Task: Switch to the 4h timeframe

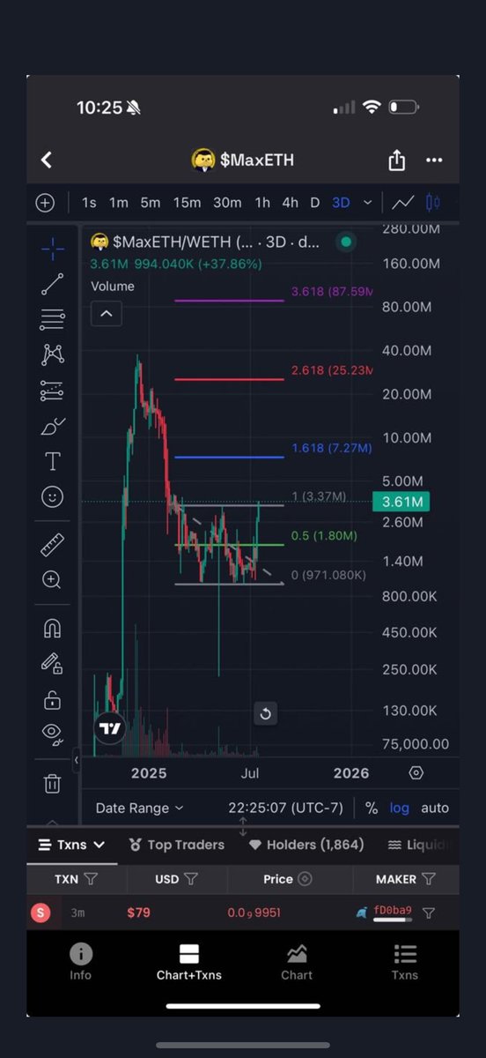Action: [x=291, y=203]
